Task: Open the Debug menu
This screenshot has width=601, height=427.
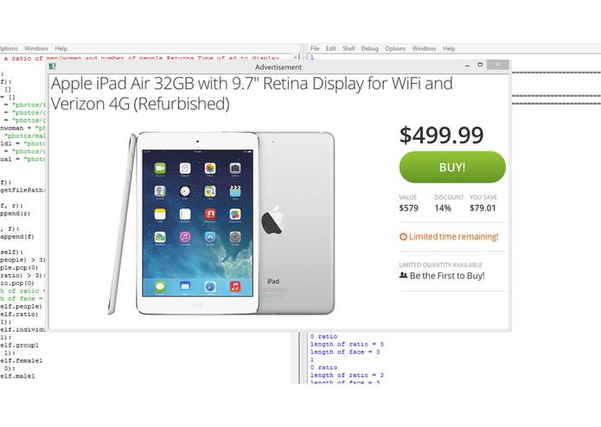Action: tap(369, 48)
